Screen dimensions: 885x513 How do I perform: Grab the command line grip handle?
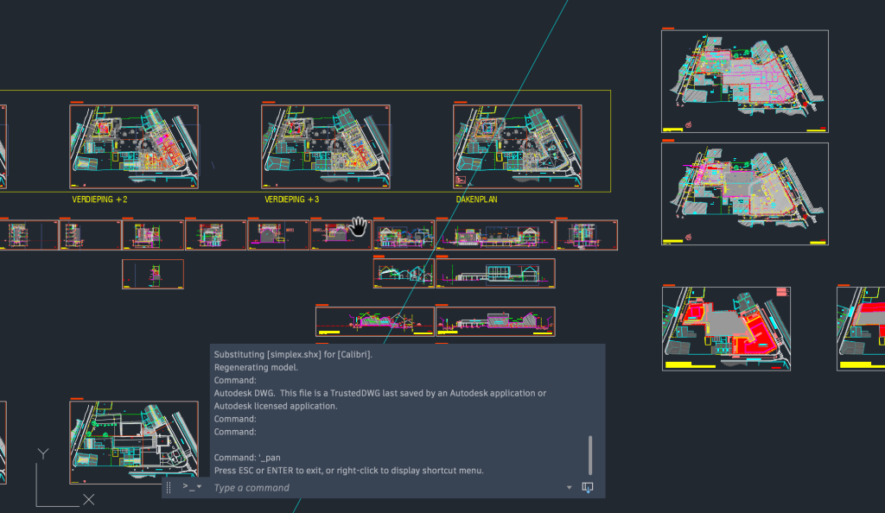pos(169,487)
